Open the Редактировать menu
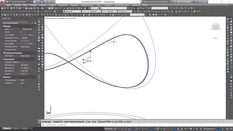233x131 pixels. (87, 5)
